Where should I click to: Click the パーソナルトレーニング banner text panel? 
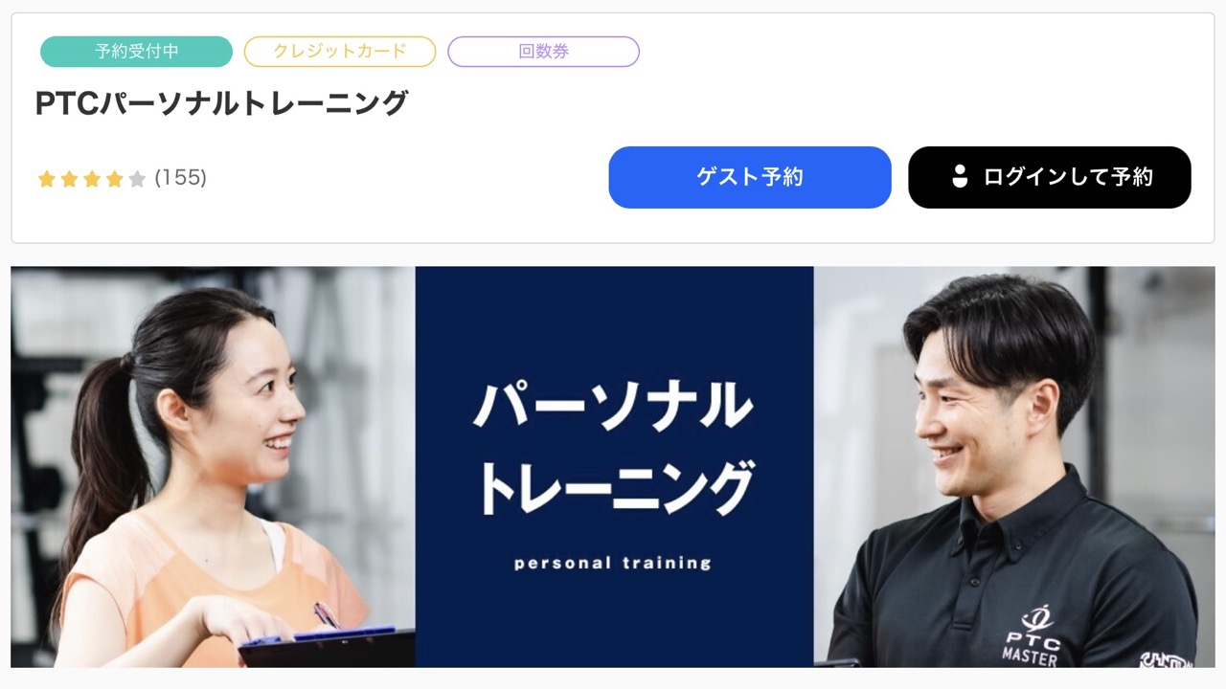click(x=614, y=466)
